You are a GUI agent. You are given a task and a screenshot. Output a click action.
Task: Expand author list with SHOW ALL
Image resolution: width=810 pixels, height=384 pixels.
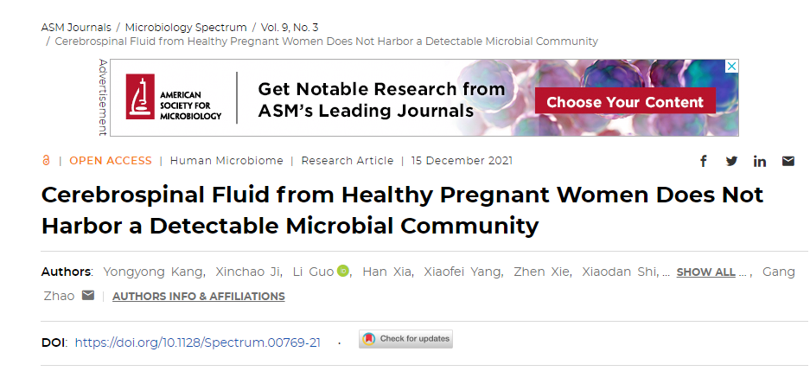click(x=705, y=272)
